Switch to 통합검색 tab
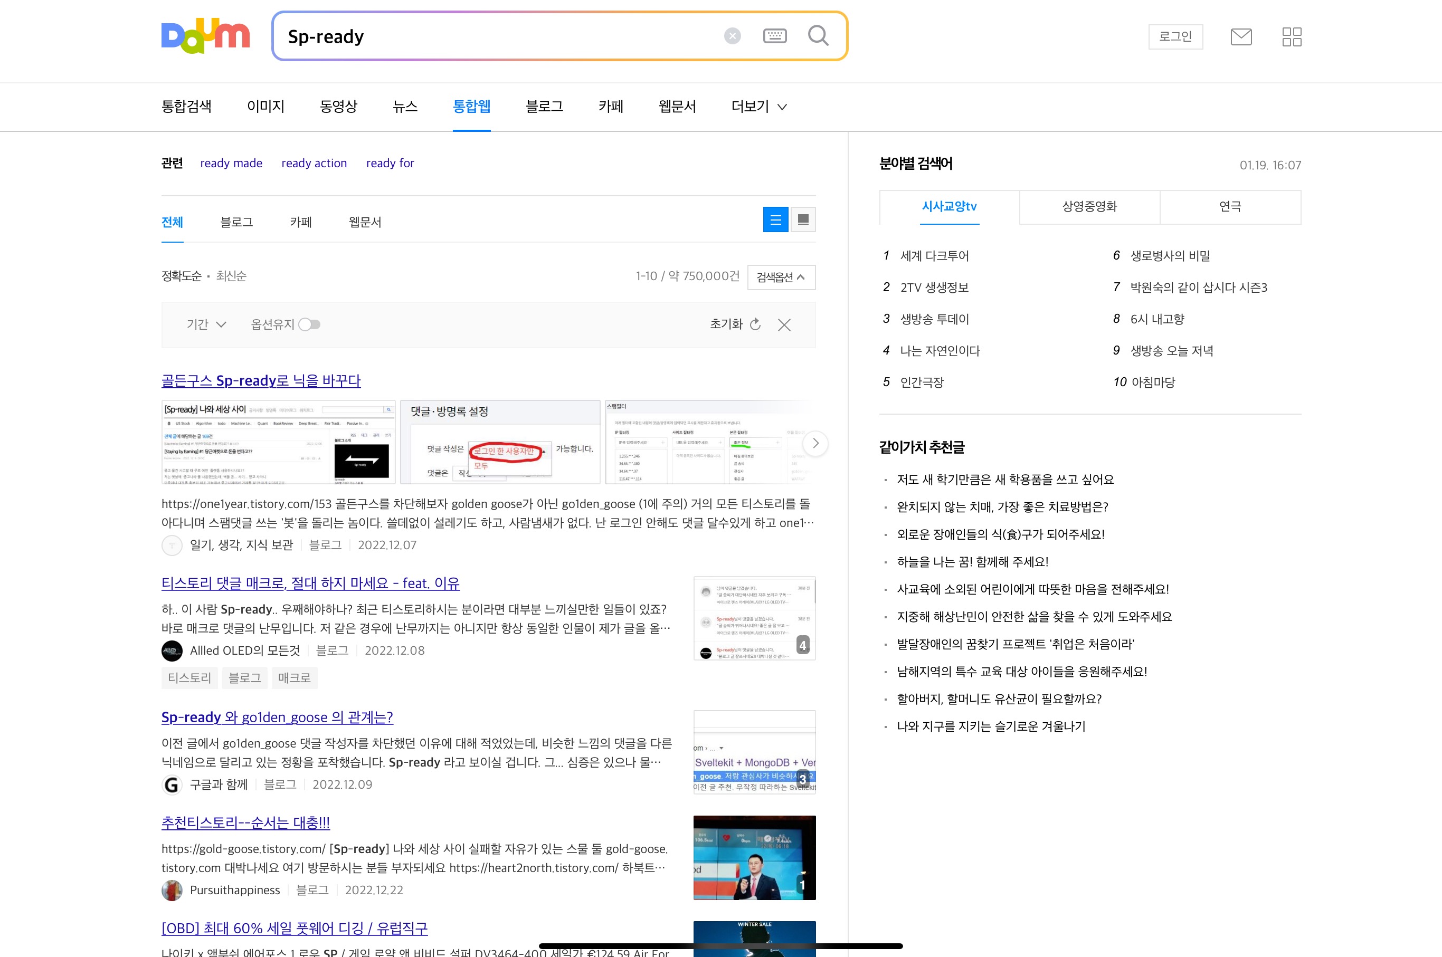1442x957 pixels. coord(186,106)
